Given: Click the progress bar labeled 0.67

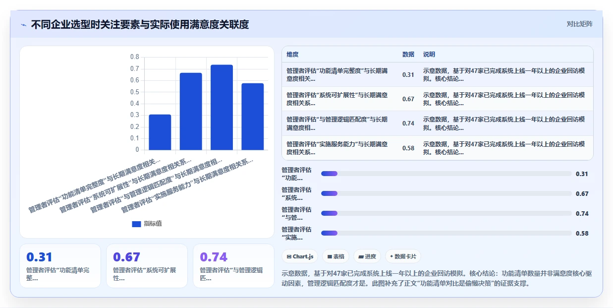Looking at the screenshot, I should 446,193.
